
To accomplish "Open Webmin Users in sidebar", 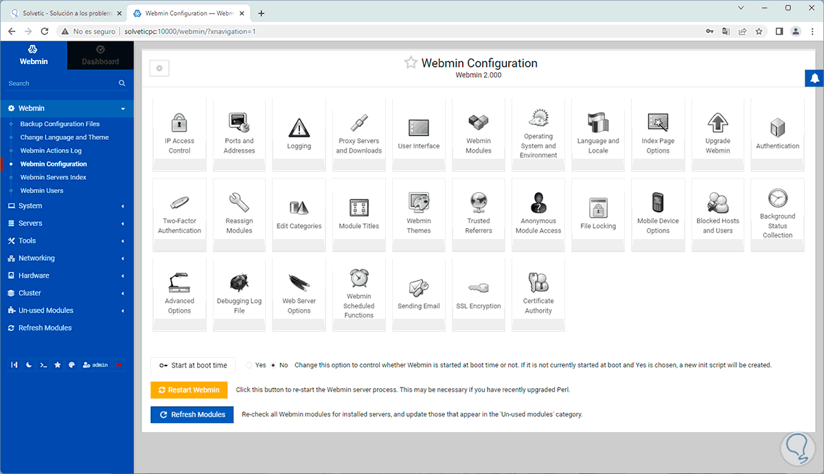I will tap(42, 190).
